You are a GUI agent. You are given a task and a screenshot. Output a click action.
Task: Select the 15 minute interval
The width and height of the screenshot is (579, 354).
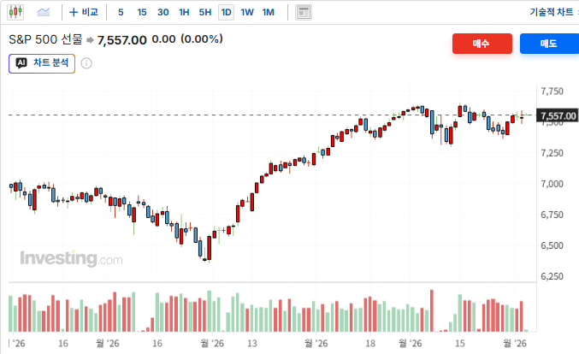(142, 12)
